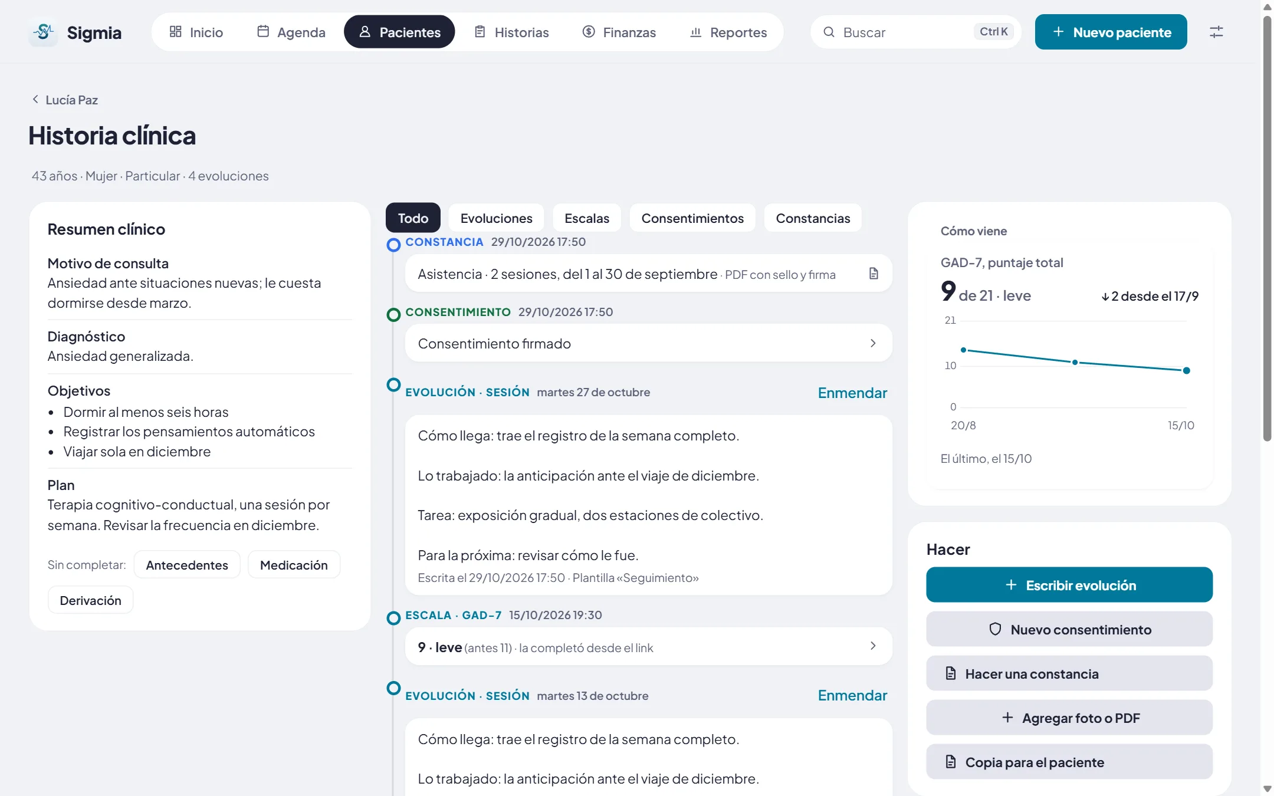The height and width of the screenshot is (796, 1274).
Task: Open the PDF icon on Asistencia constancia
Action: [874, 274]
